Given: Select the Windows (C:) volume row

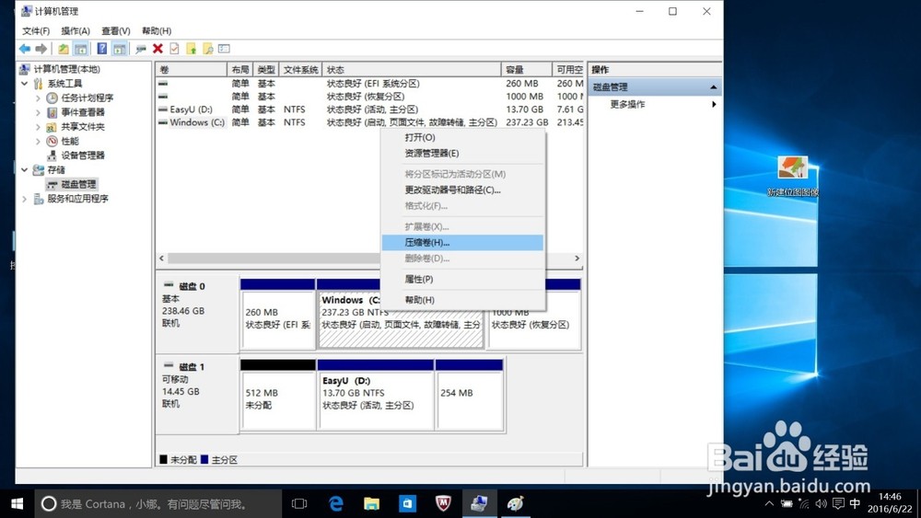Looking at the screenshot, I should point(370,122).
